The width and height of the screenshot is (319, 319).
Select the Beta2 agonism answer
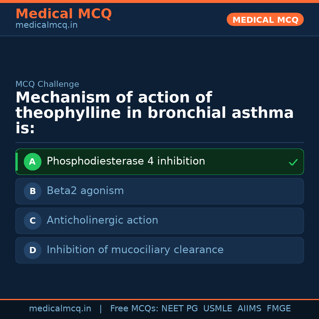point(85,191)
